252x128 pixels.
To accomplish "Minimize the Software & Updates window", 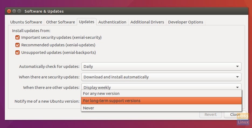I will (x=14, y=11).
